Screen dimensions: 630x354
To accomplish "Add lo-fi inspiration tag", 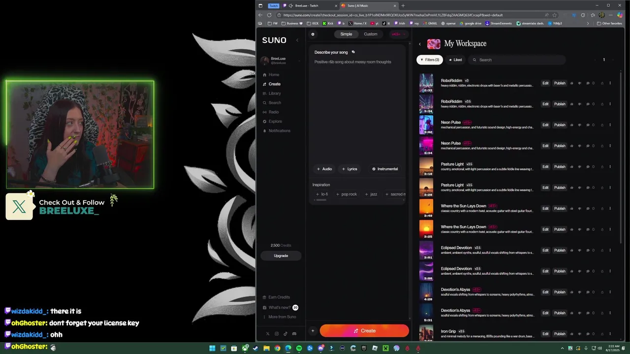I will click(322, 194).
